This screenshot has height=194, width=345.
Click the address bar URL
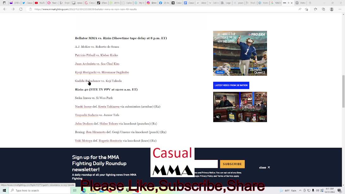point(86,9)
